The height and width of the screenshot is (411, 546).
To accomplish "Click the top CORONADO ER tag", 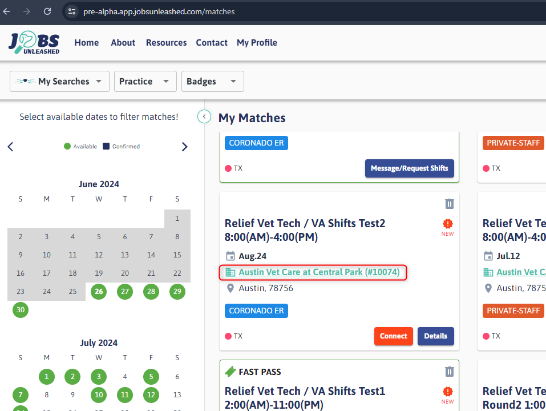I will pos(256,143).
